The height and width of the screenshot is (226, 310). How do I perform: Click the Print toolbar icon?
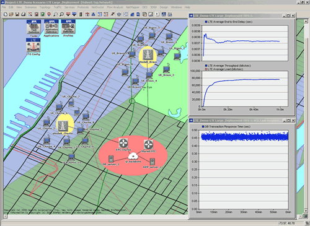pyautogui.click(x=24, y=14)
